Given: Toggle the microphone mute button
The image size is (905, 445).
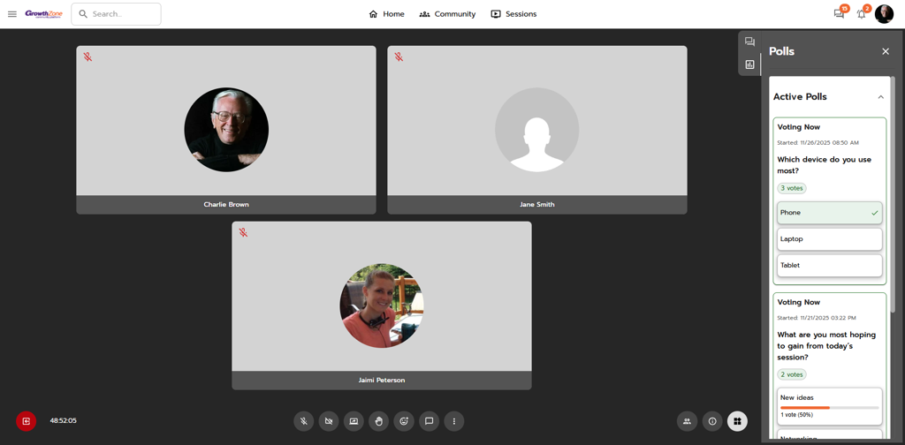Looking at the screenshot, I should tap(304, 421).
